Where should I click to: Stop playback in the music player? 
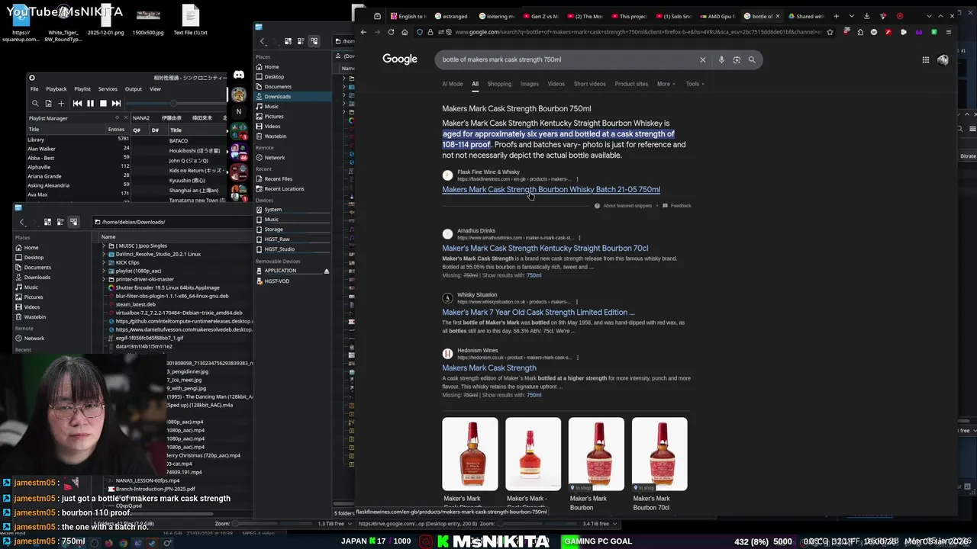pos(103,103)
